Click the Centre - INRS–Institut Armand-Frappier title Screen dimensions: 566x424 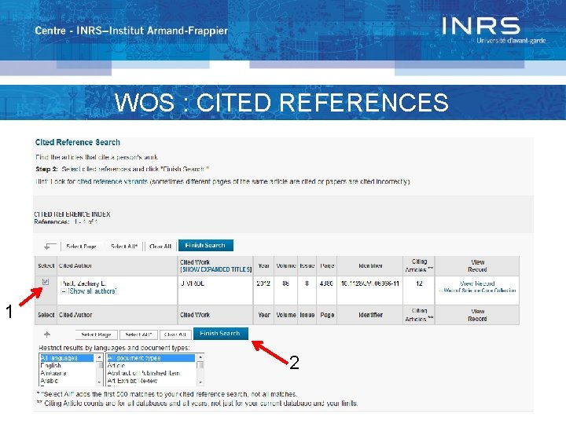tap(131, 31)
